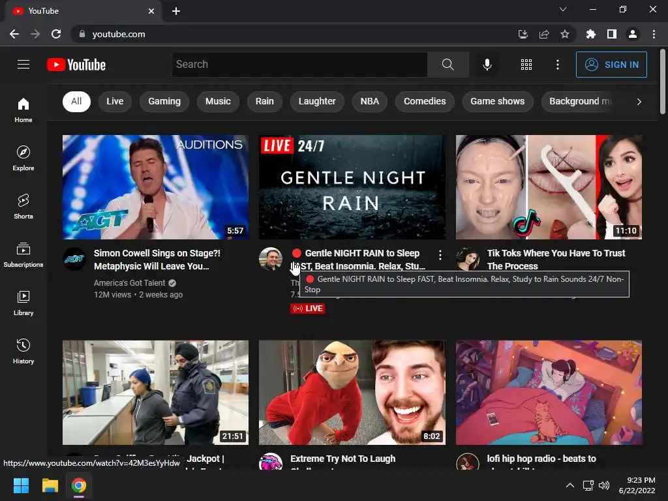Start voice search with microphone
Image resolution: width=668 pixels, height=501 pixels.
(x=487, y=65)
